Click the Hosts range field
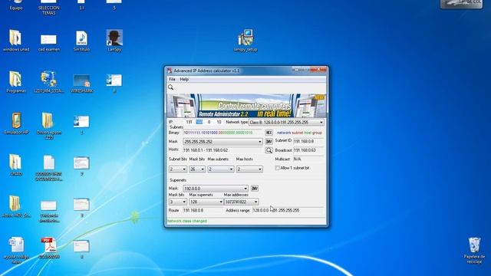Image resolution: width=491 pixels, height=276 pixels. coord(222,150)
